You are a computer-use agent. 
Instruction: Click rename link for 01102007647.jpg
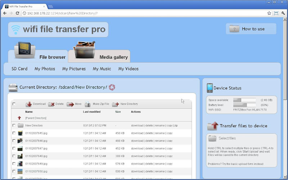pos(160,148)
